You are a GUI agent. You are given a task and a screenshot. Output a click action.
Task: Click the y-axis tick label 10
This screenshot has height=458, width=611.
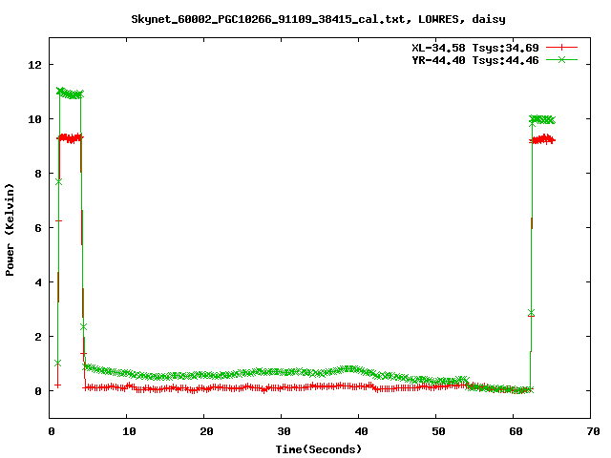(x=34, y=119)
